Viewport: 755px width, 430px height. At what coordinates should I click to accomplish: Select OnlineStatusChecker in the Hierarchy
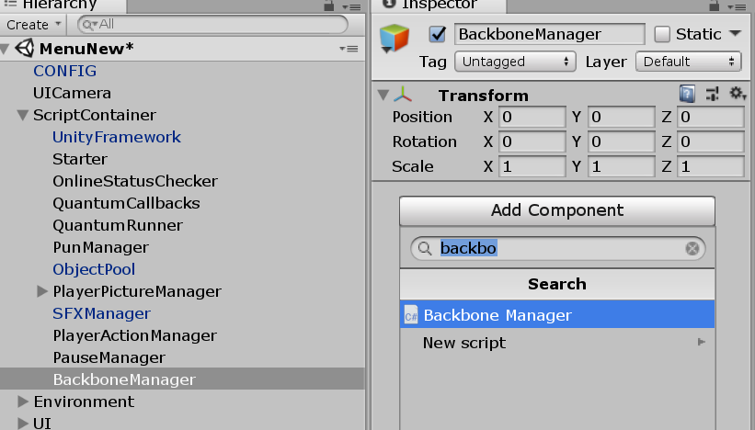[135, 181]
